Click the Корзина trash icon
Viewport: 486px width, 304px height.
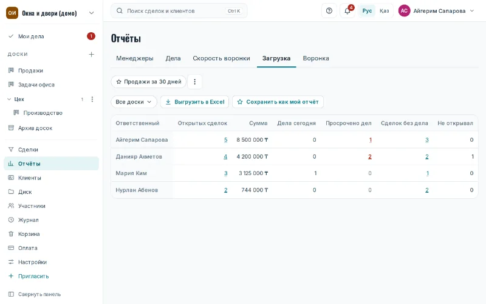tap(11, 234)
